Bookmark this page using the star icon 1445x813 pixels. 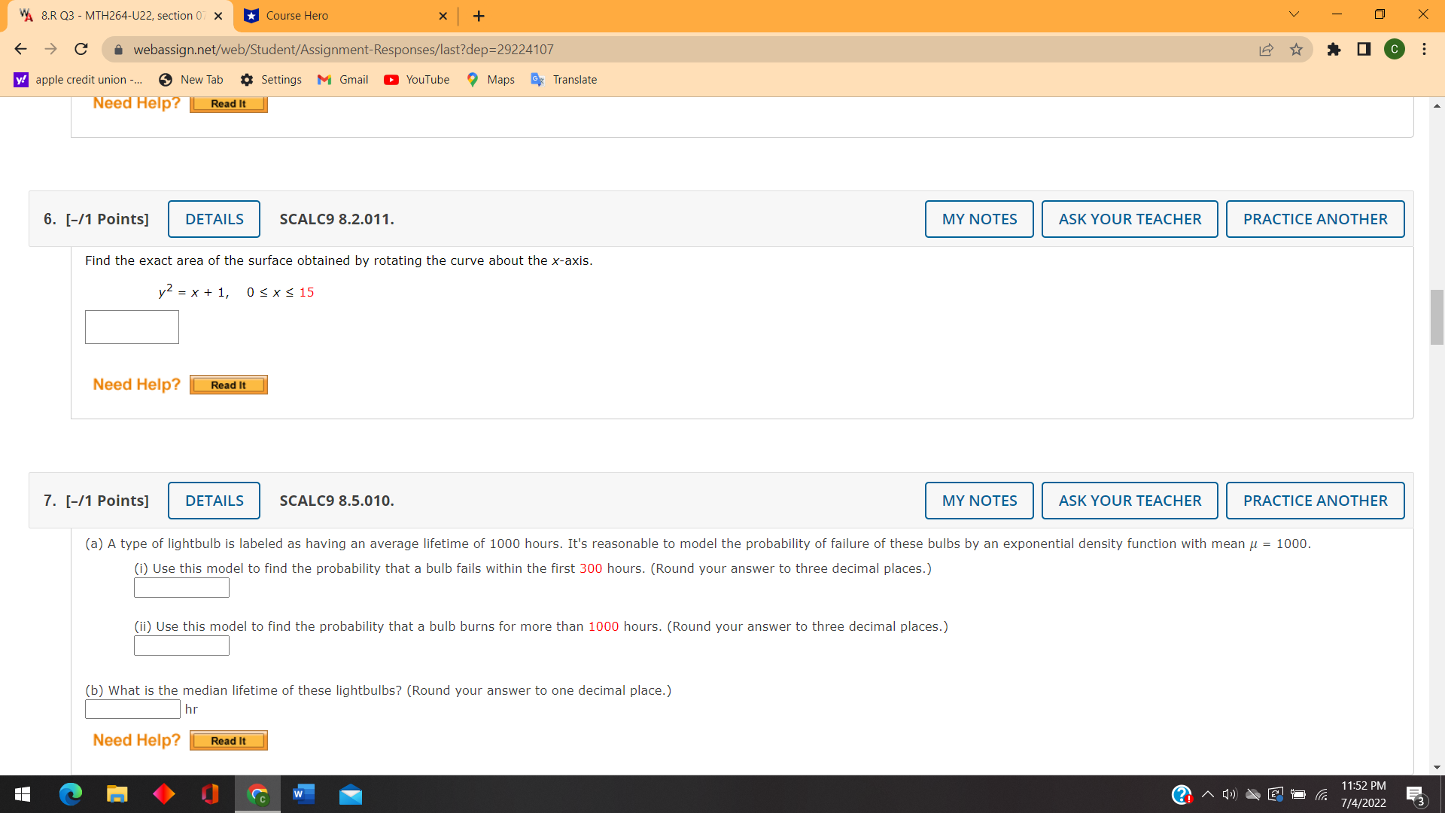pyautogui.click(x=1296, y=49)
